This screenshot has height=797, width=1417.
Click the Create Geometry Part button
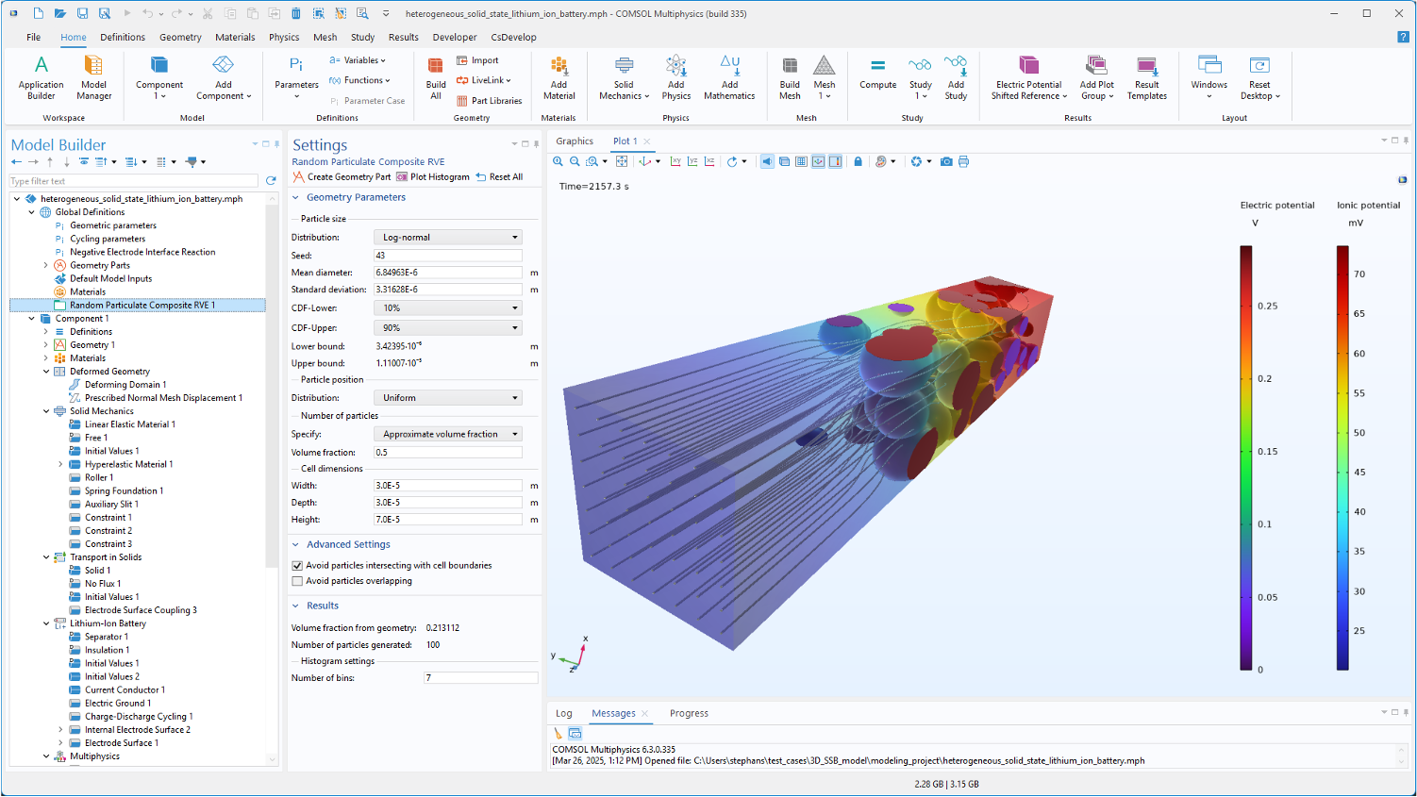(x=342, y=177)
